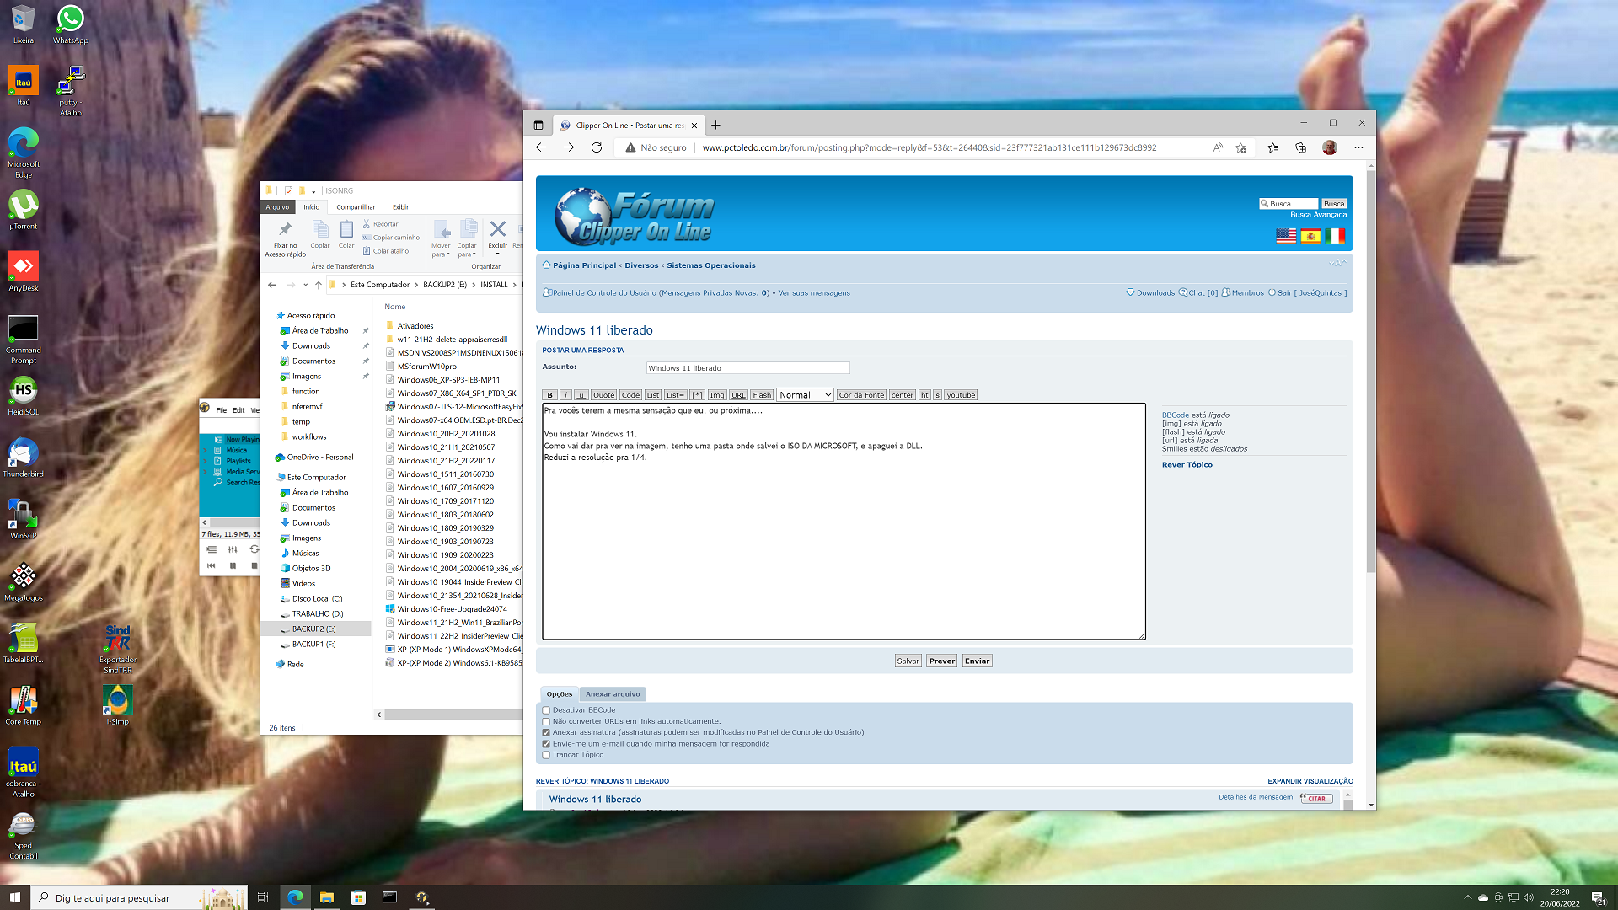The height and width of the screenshot is (910, 1618).
Task: Open the Exibir ribbon tab
Action: point(400,207)
